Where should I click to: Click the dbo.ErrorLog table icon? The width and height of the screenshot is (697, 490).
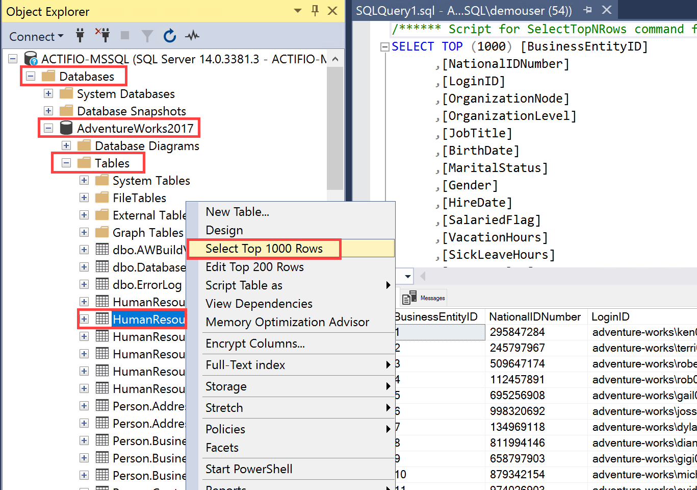tap(102, 284)
